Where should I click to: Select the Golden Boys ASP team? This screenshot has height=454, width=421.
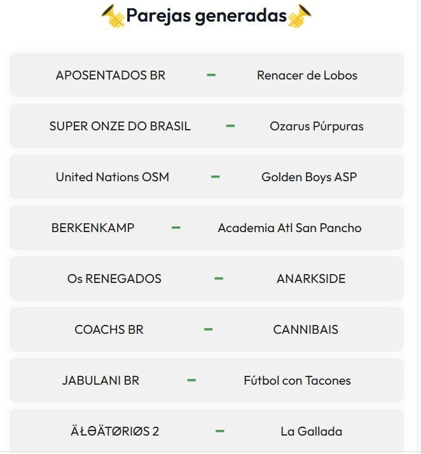click(x=309, y=177)
